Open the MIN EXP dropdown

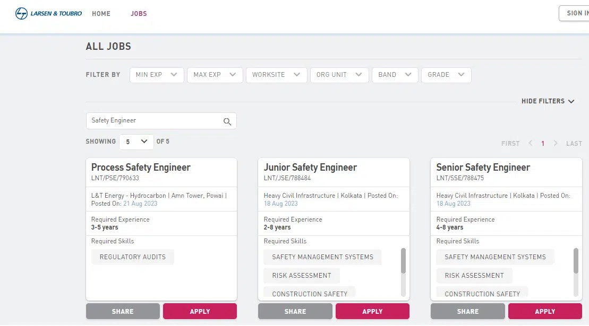click(x=156, y=75)
